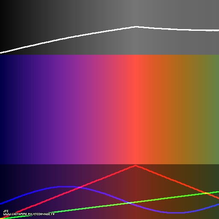Screen dimensions: 219x219
Task: Pick the lightest gray above the white curve peak
Action: (x=136, y=13)
